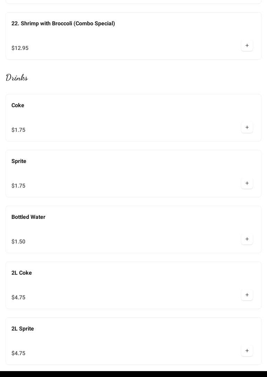This screenshot has height=377, width=267.
Task: Click the Drinks section heading
Action: (17, 78)
